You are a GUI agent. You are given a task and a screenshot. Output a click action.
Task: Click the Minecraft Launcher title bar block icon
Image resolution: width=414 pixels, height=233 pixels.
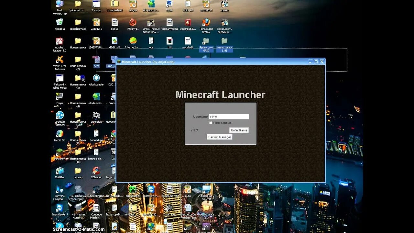click(x=119, y=61)
